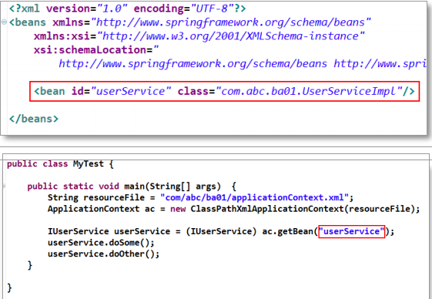Screen dimensions: 432x299
Task: Select the schemaLocation beans URL line
Action: [x=243, y=64]
